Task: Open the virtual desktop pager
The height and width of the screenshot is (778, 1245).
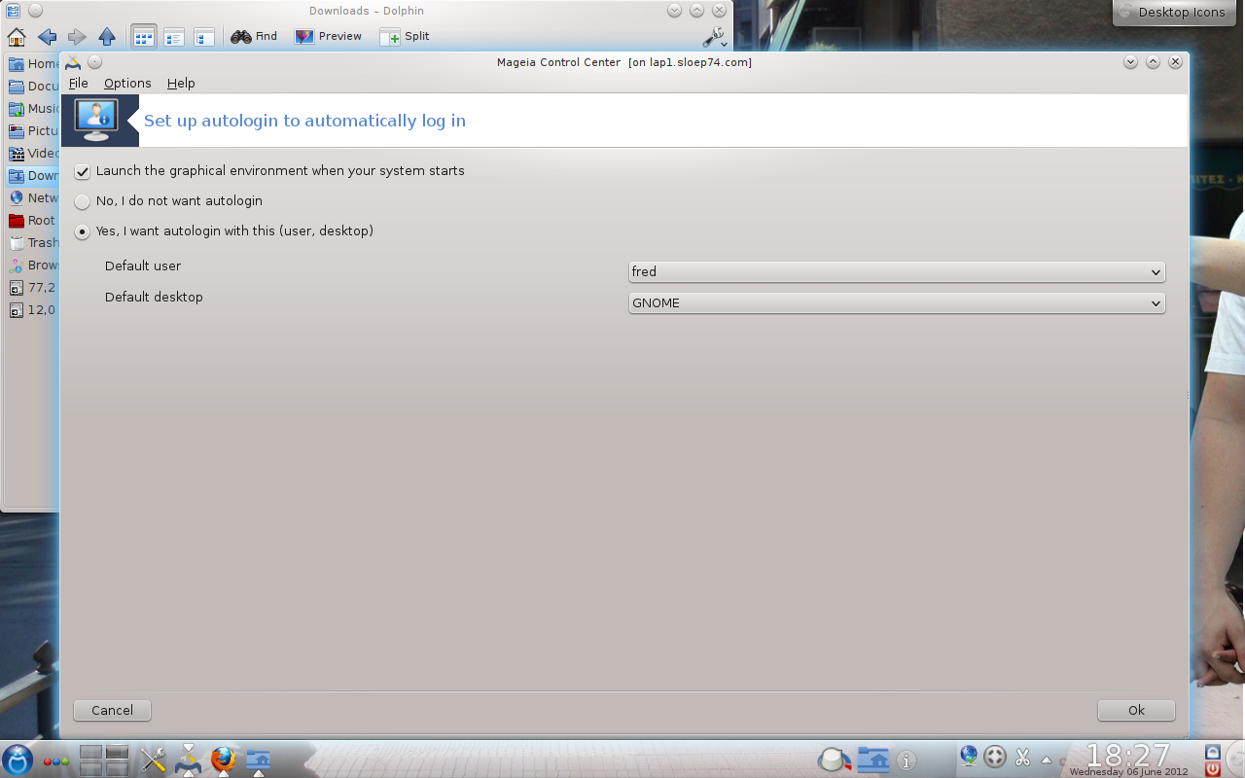Action: [x=104, y=760]
